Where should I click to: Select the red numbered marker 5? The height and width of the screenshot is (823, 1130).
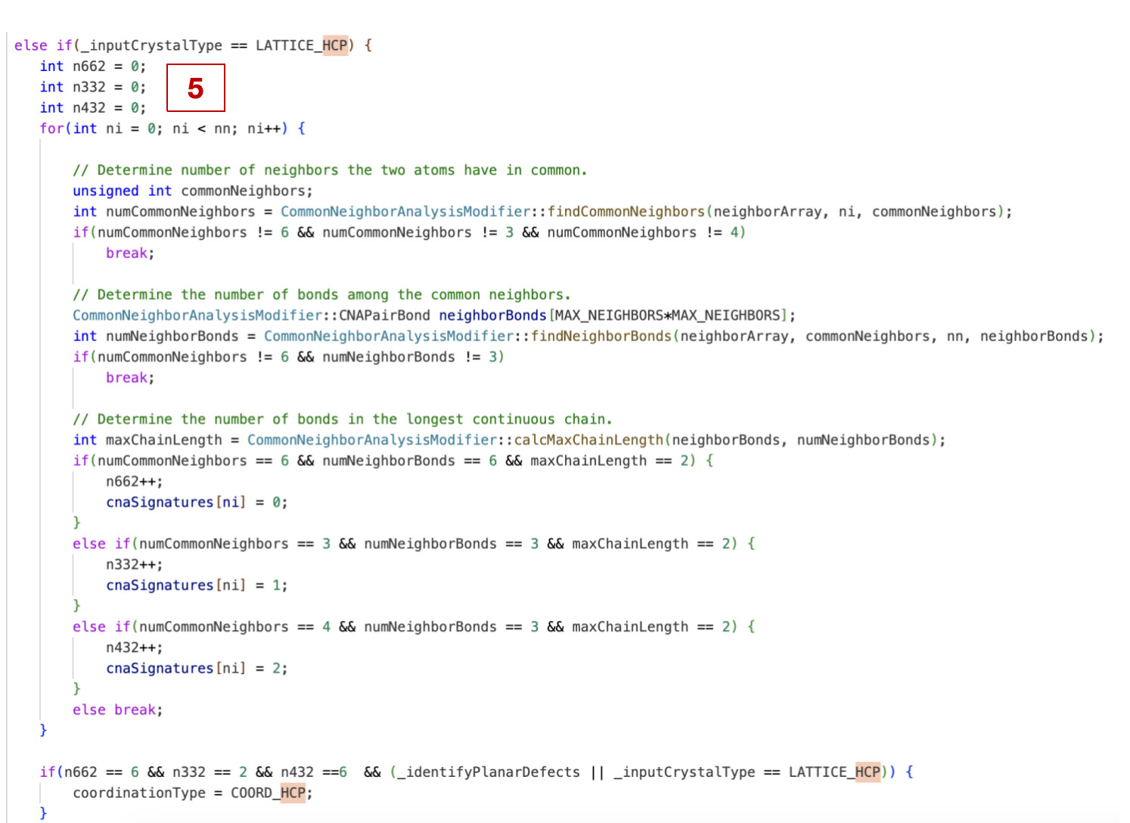pyautogui.click(x=196, y=89)
